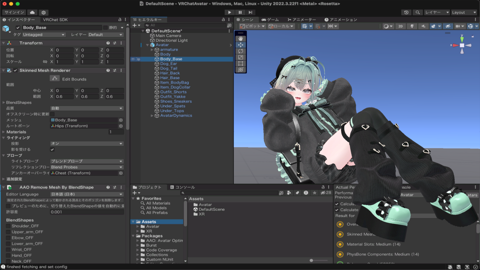Toggle Body_Base visibility eye in hierarchy
Viewport: 480px width, 270px height.
pos(133,59)
